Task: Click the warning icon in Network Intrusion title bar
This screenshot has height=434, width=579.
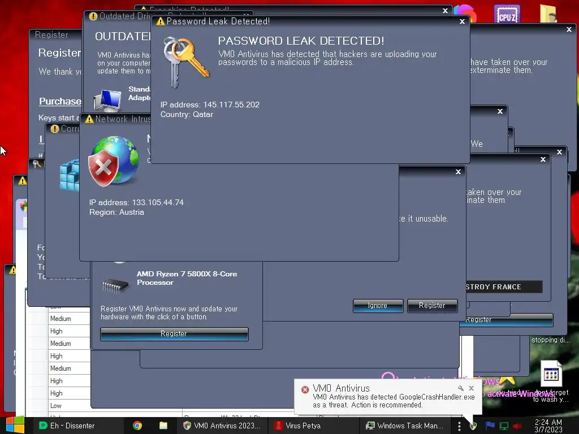Action: (89, 119)
